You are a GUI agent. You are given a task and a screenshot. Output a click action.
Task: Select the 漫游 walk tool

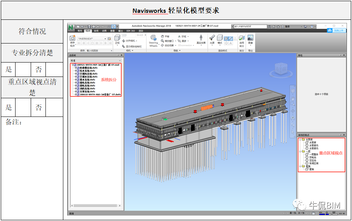(x=182, y=41)
